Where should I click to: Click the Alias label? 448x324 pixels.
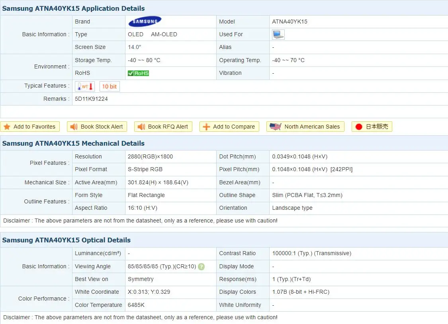coord(225,47)
